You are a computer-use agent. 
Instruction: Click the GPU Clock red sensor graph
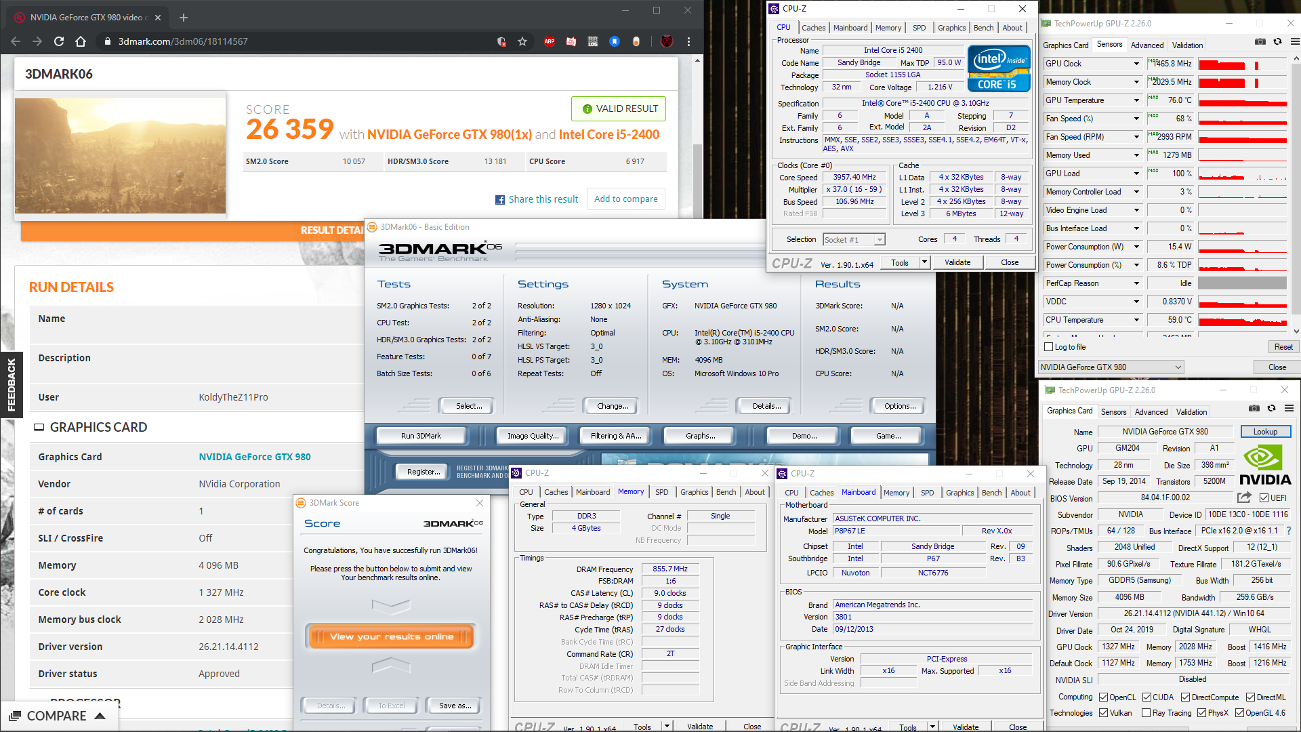[x=1242, y=64]
